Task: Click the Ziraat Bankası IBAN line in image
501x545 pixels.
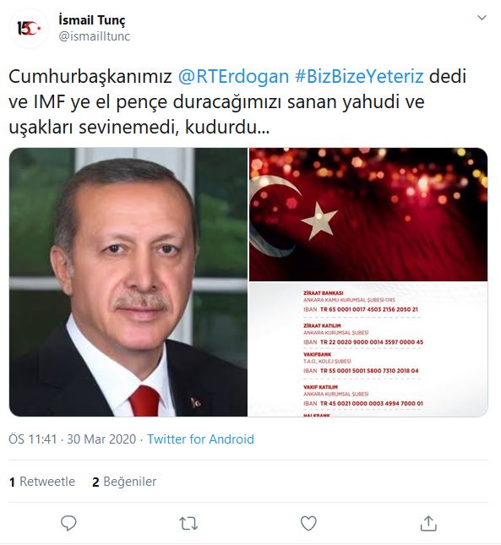Action: pos(361,309)
